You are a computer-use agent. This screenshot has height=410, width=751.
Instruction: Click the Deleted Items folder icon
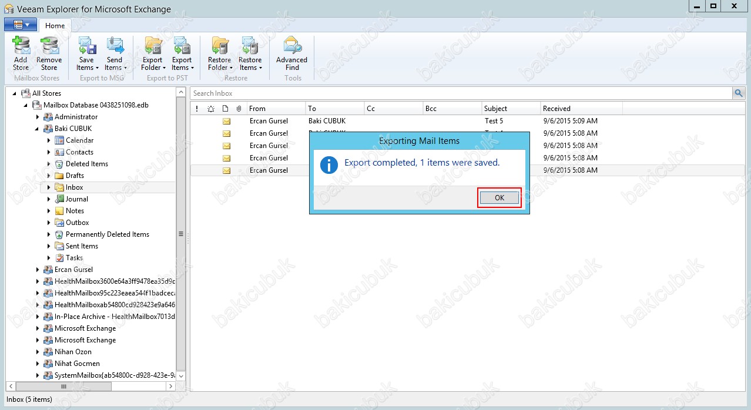pyautogui.click(x=59, y=164)
